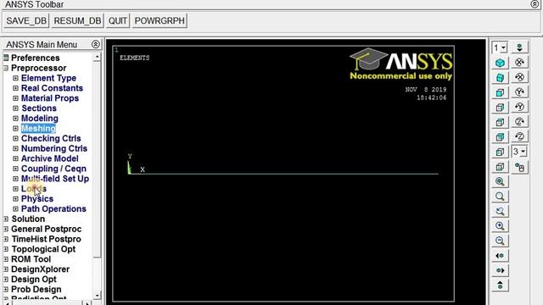Select Coupling / Ceqn item
The height and width of the screenshot is (305, 543).
[x=53, y=169]
